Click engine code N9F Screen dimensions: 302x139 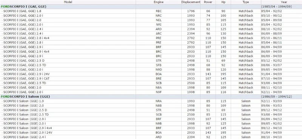[159, 92]
